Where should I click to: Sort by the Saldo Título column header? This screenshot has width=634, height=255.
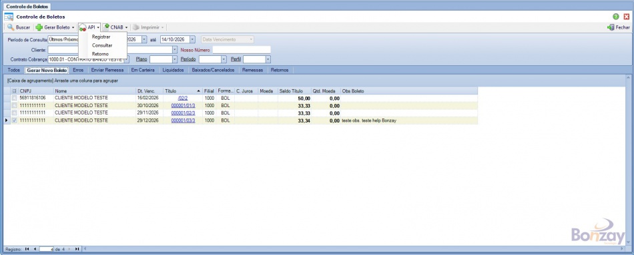click(x=294, y=91)
